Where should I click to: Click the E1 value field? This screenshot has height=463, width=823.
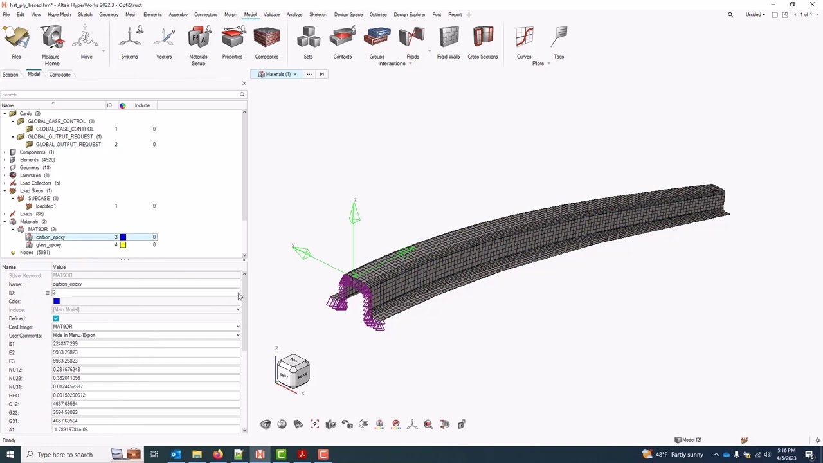pos(147,344)
